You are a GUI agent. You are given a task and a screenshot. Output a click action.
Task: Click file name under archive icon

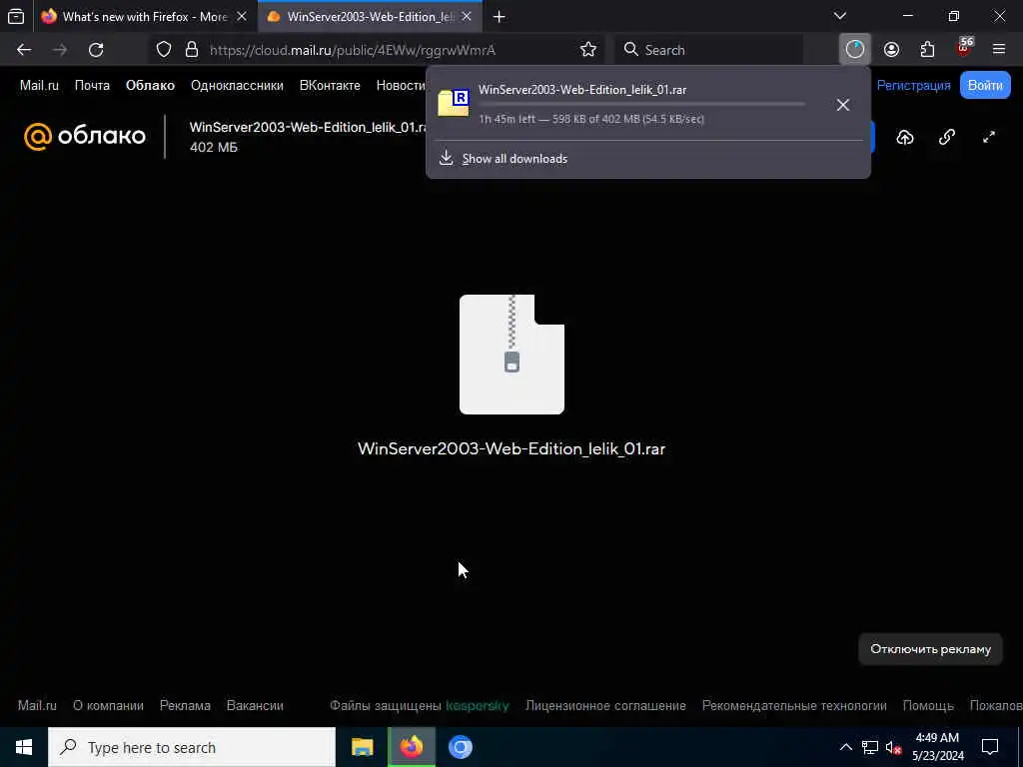[x=511, y=448]
